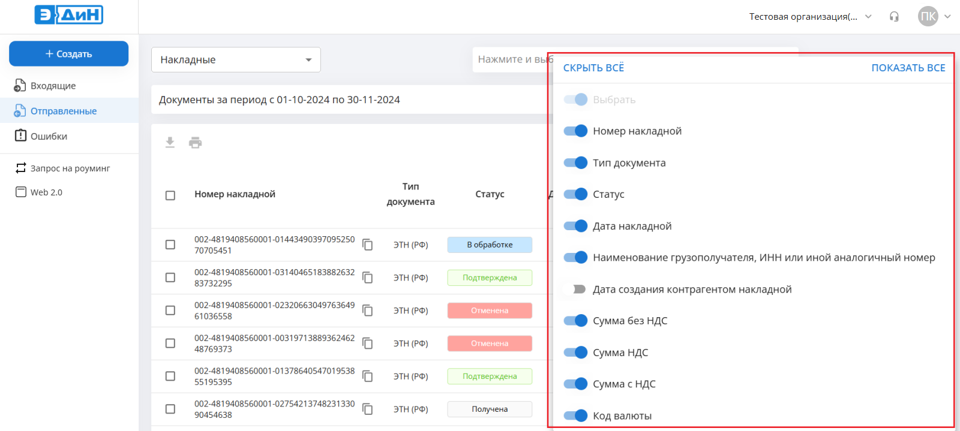
Task: Click the print icon above the table
Action: [x=195, y=143]
